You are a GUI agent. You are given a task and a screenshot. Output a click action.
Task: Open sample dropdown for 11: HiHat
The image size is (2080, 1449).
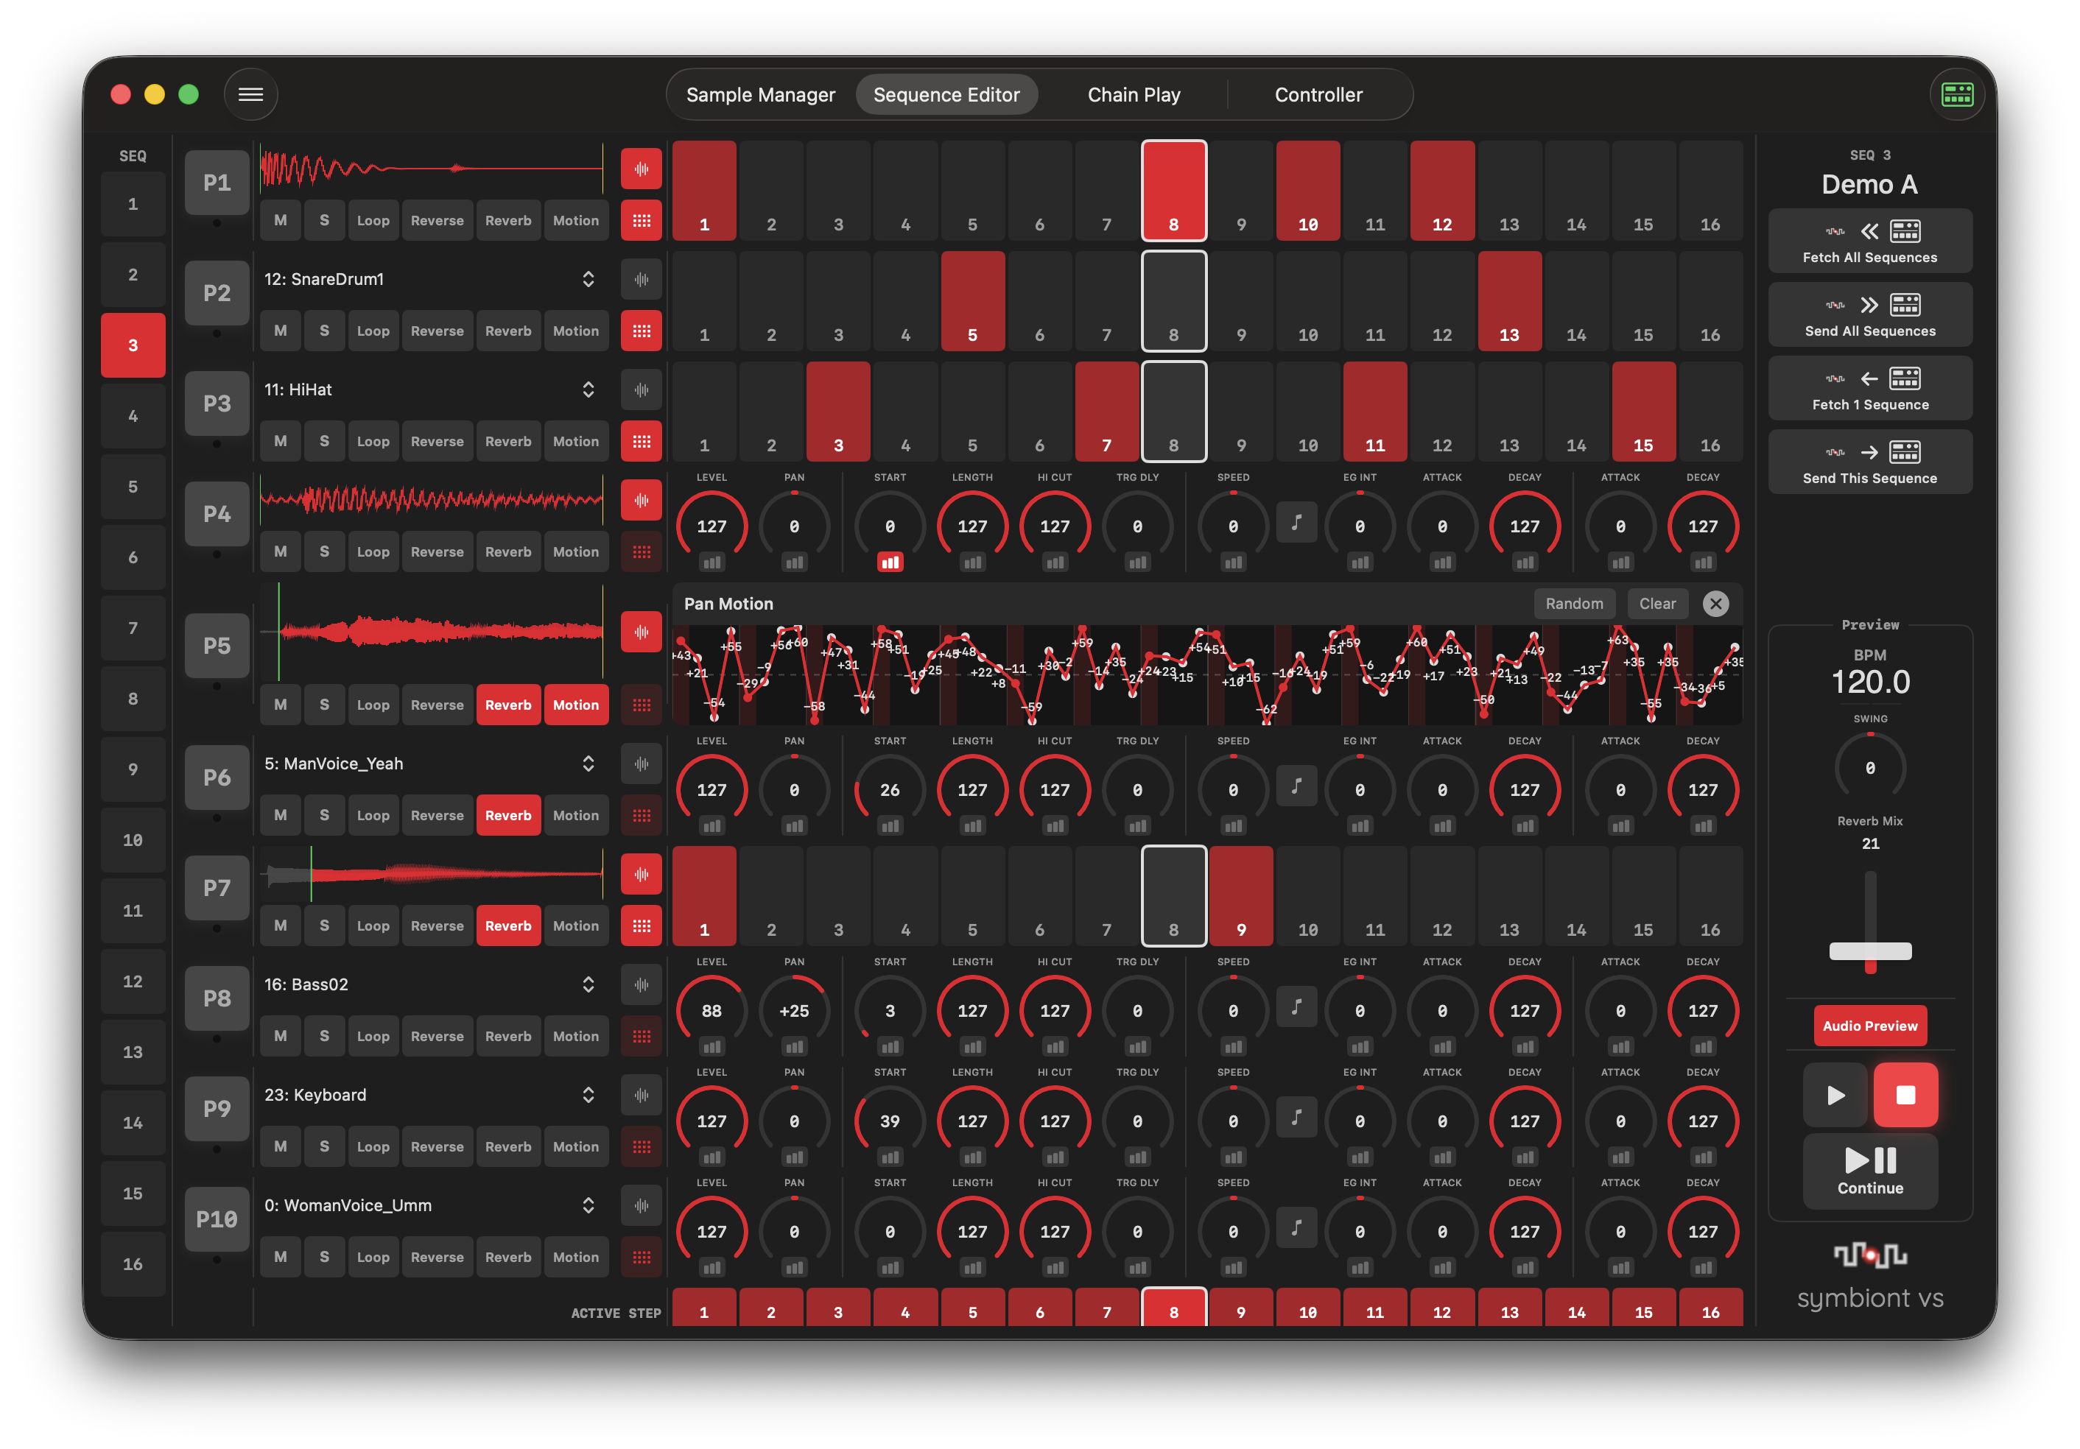[588, 389]
